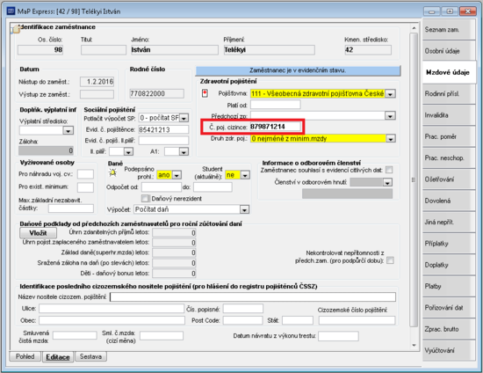
Task: Click the vertical scrollbar thumb
Action: coord(414,179)
